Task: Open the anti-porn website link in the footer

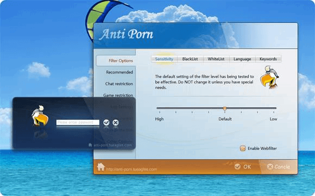Action: click(131, 169)
